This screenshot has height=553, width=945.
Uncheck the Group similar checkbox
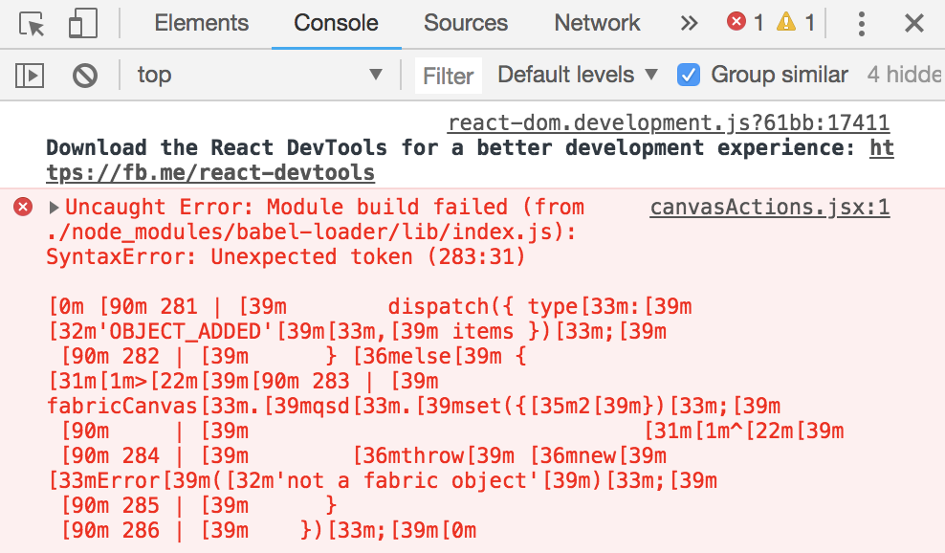pos(689,76)
